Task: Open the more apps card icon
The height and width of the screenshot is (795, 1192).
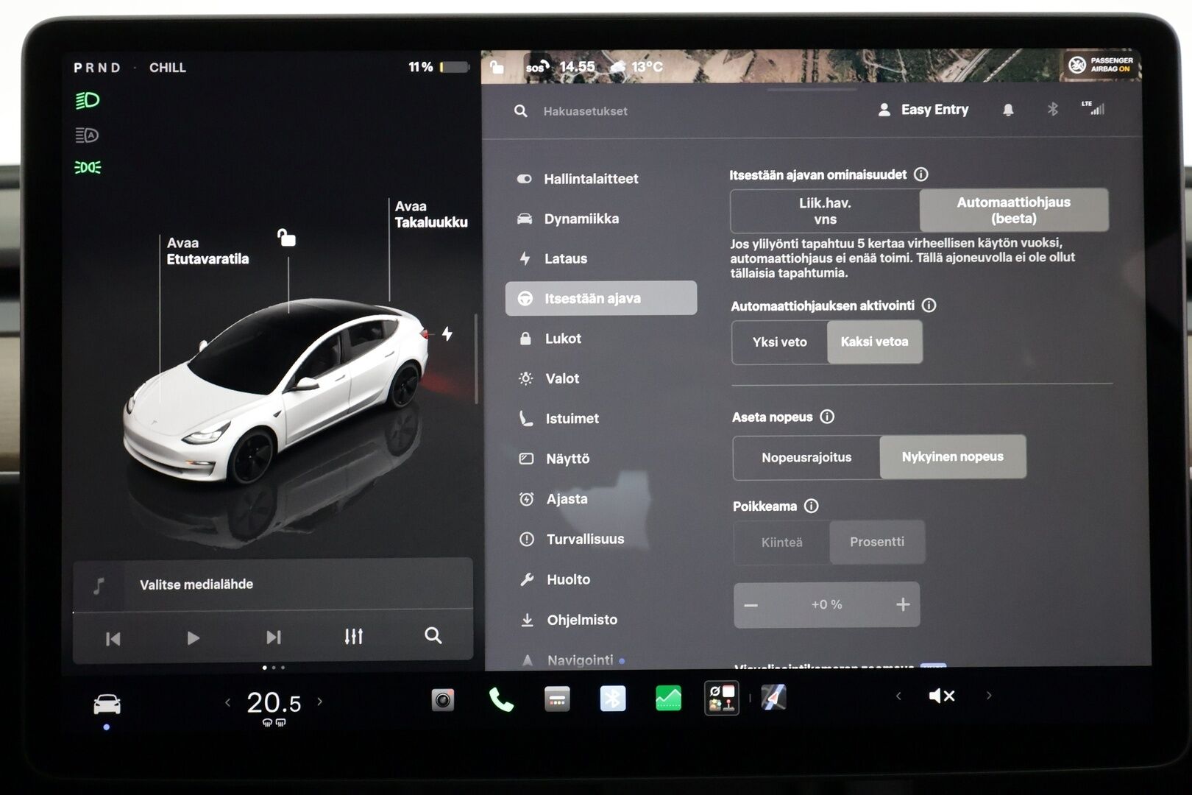Action: [x=557, y=699]
